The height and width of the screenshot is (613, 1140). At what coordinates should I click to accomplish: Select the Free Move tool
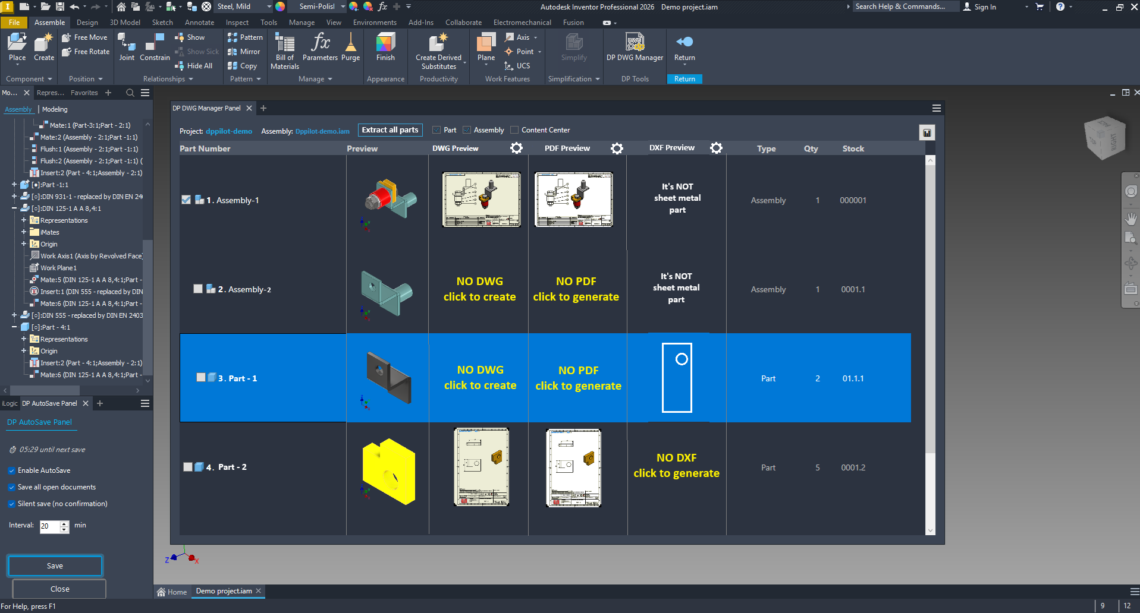[x=84, y=37]
